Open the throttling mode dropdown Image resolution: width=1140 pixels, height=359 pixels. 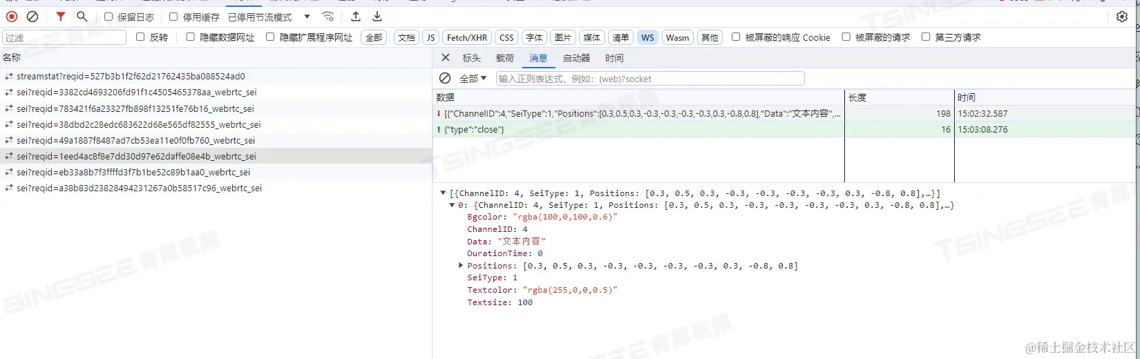(x=269, y=17)
